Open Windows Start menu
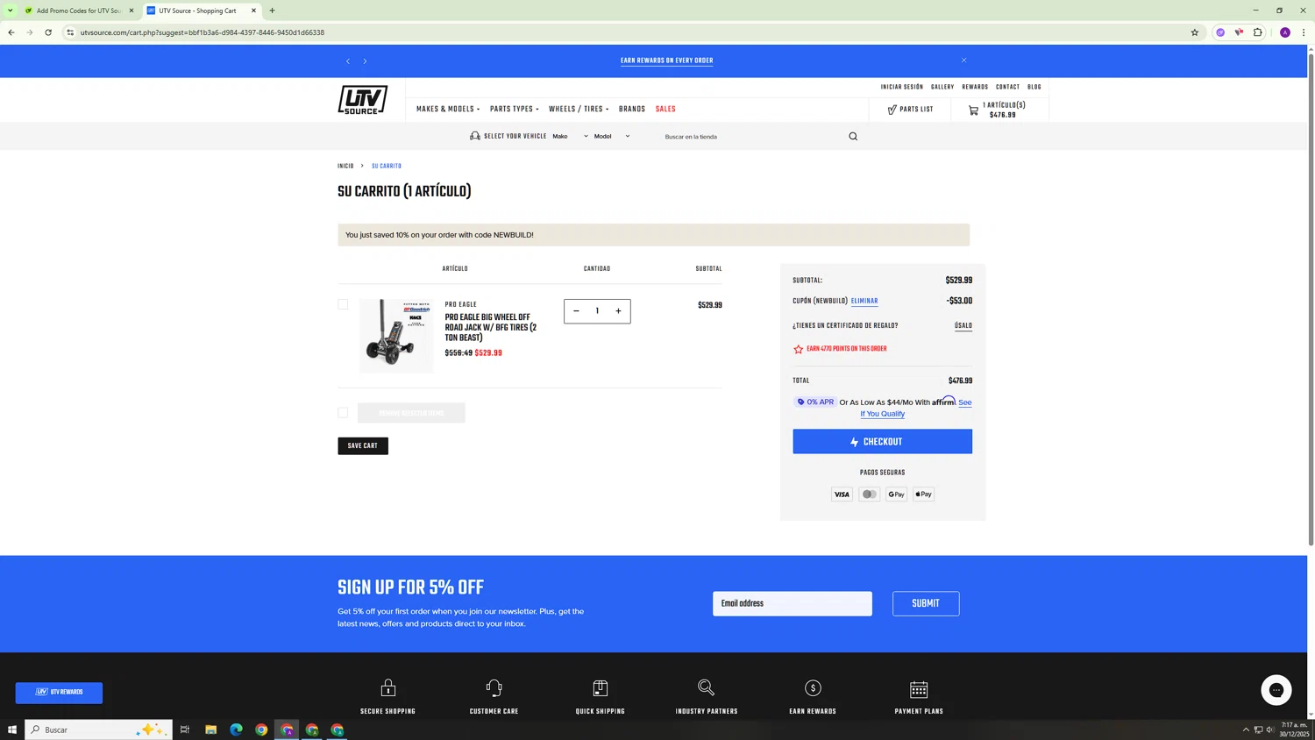The width and height of the screenshot is (1315, 740). (12, 729)
